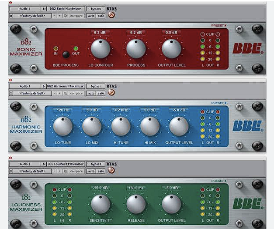Image resolution: width=274 pixels, height=229 pixels.
Task: Click the plus preset icon in H82 Harmonic Maximizer header
Action: 59,93
